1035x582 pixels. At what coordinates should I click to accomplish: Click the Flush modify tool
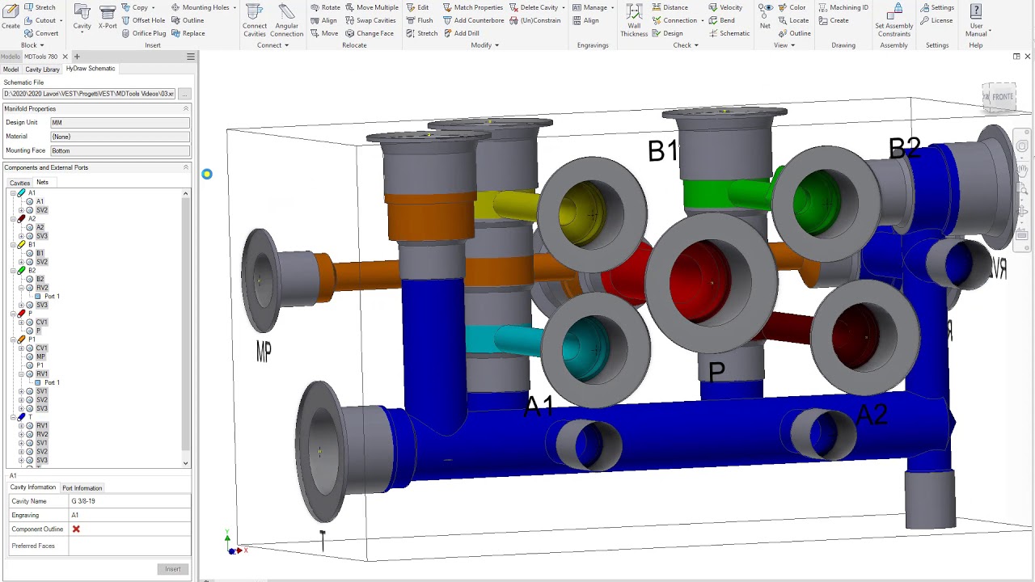pos(420,20)
